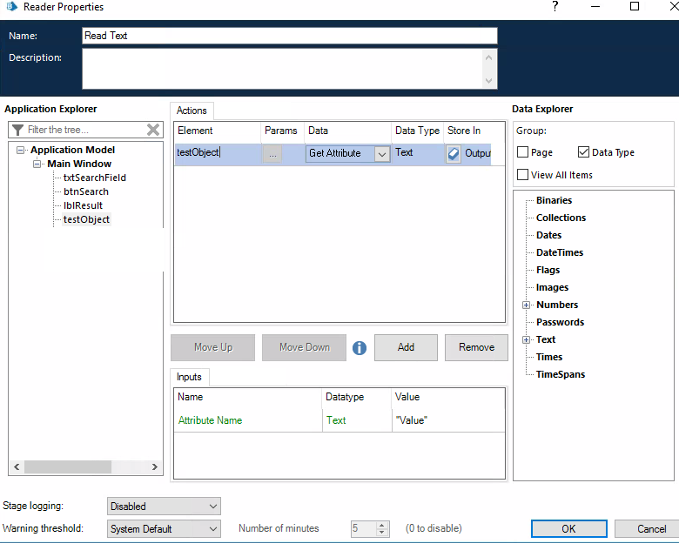Expand the Text node in Data Explorer
679x557 pixels.
tap(526, 340)
